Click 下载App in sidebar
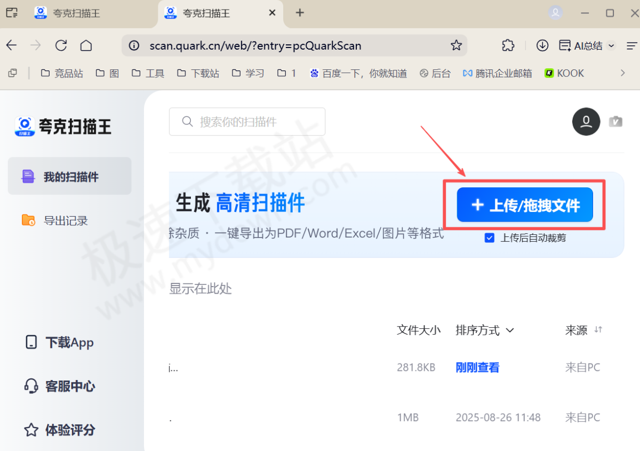 click(x=60, y=342)
